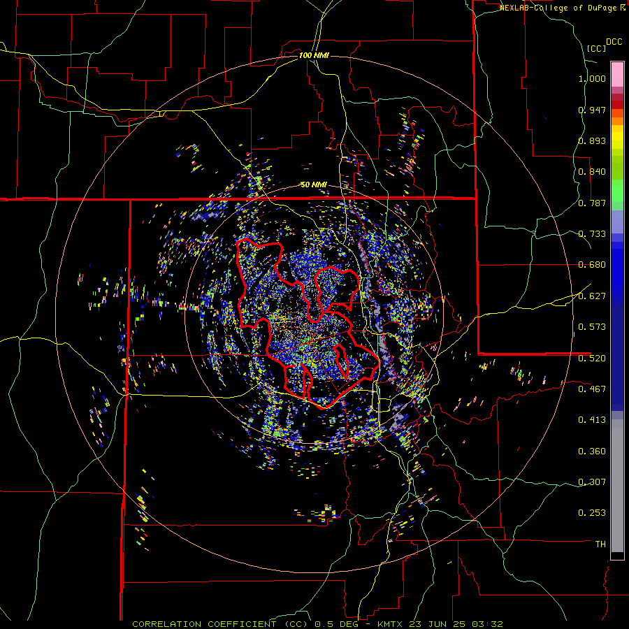Click the 23 JUN 25 date in the caption

coord(439,624)
